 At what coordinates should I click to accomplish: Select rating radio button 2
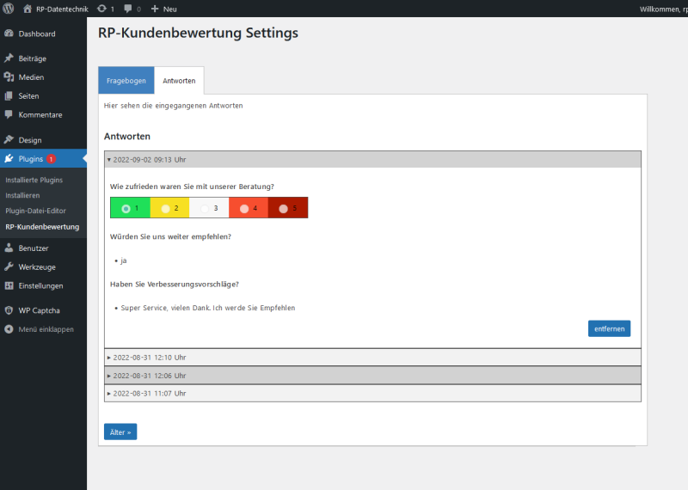165,208
